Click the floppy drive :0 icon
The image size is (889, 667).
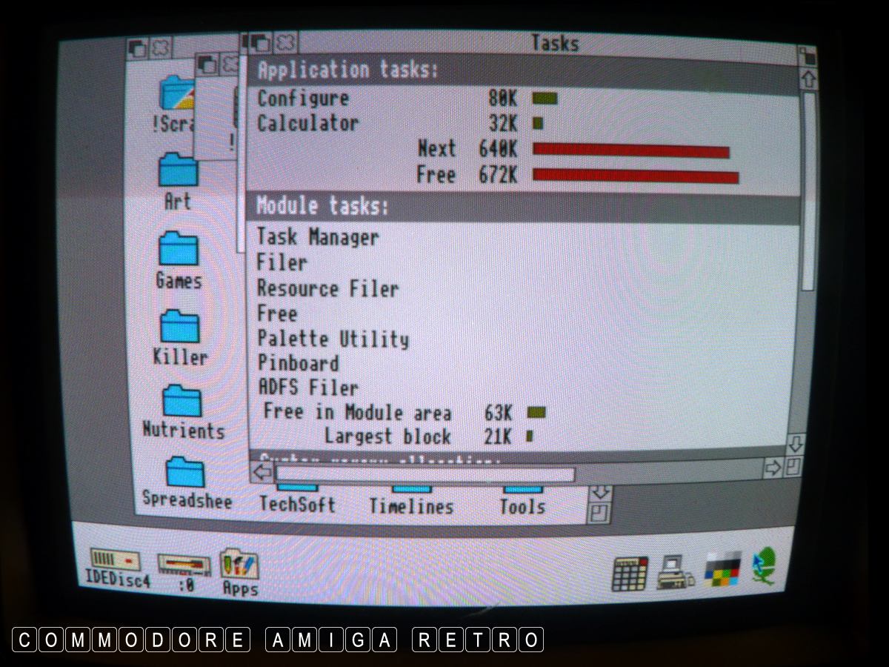tap(183, 565)
